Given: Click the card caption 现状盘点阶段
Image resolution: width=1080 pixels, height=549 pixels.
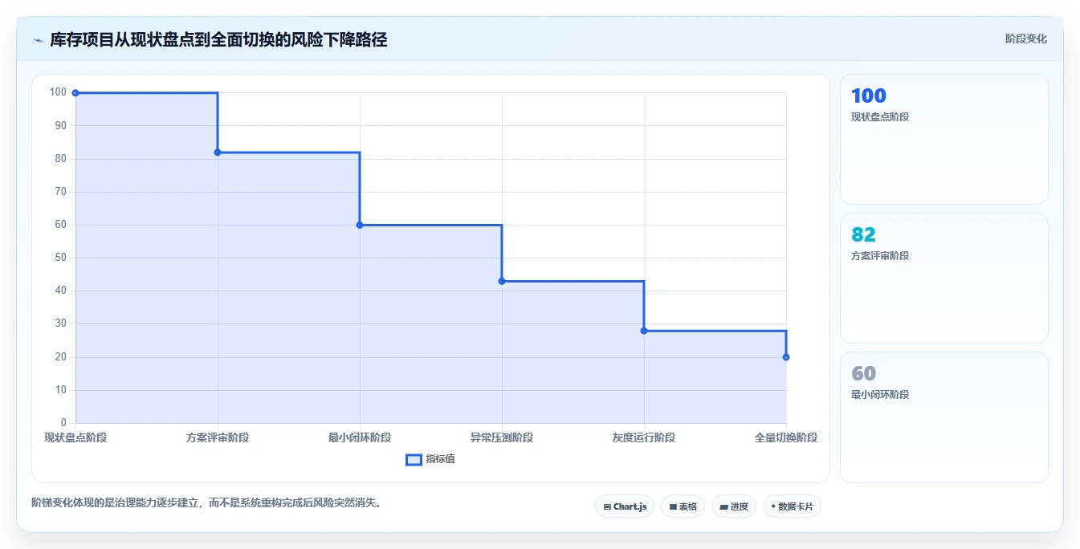Looking at the screenshot, I should [880, 117].
